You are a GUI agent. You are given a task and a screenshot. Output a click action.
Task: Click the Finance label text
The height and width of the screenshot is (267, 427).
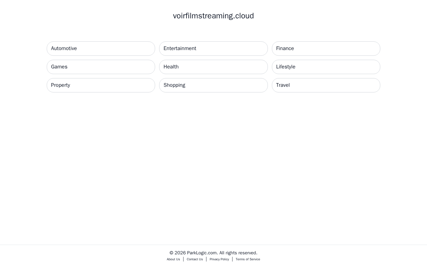(285, 48)
